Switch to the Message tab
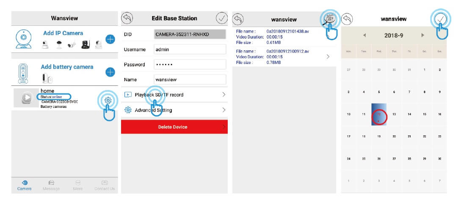 click(51, 185)
